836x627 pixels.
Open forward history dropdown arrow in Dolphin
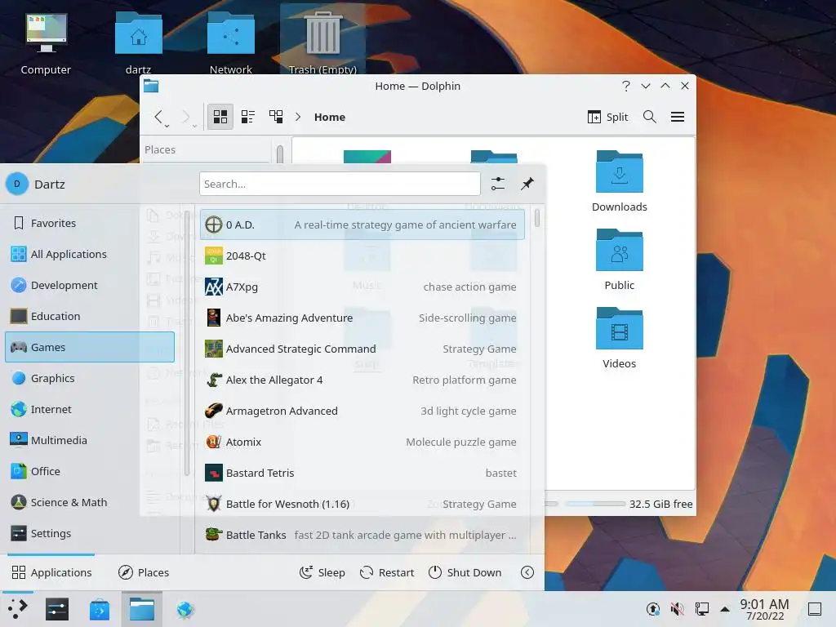[x=194, y=126]
